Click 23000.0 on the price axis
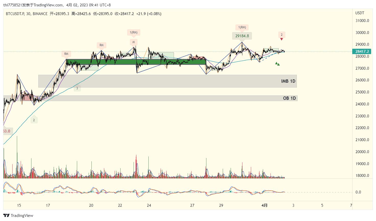The height and width of the screenshot is (221, 376). [x=362, y=116]
